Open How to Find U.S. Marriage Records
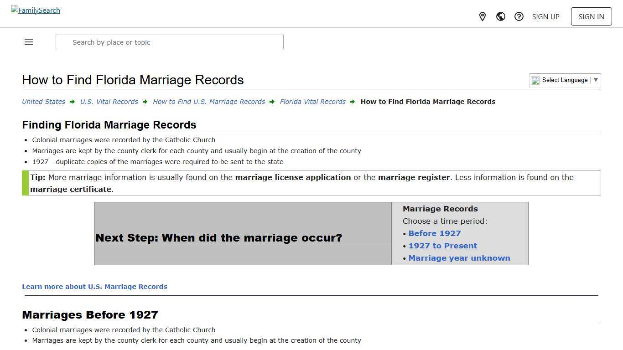This screenshot has width=623, height=350. (x=209, y=102)
